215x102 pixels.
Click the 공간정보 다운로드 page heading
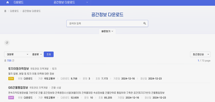107,15
